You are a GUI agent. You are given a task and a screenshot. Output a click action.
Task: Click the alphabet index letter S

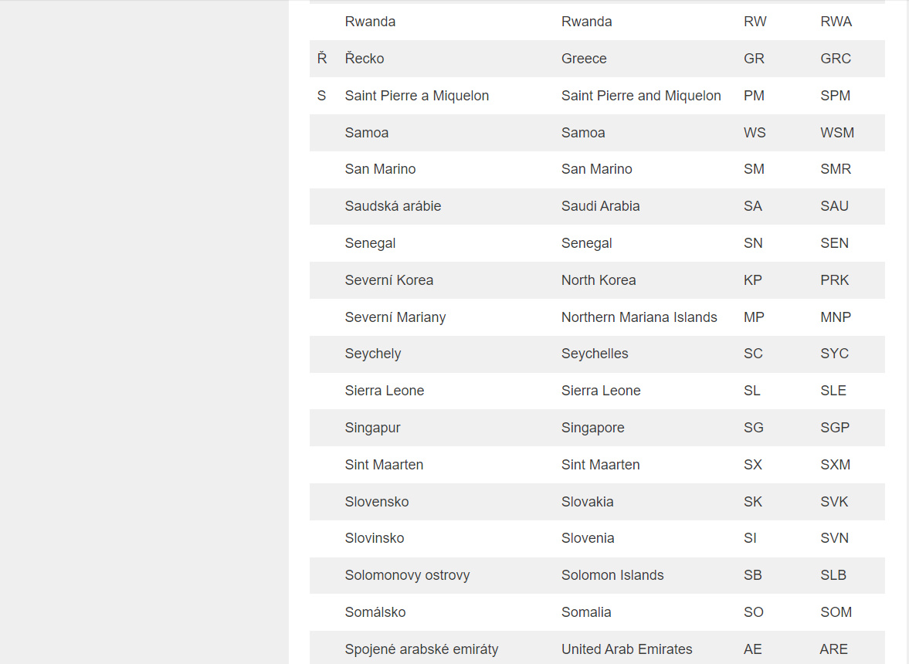click(321, 96)
